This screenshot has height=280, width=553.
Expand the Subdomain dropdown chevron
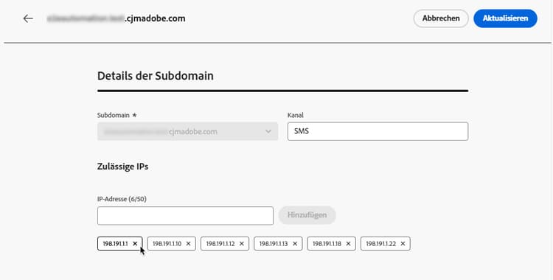268,132
